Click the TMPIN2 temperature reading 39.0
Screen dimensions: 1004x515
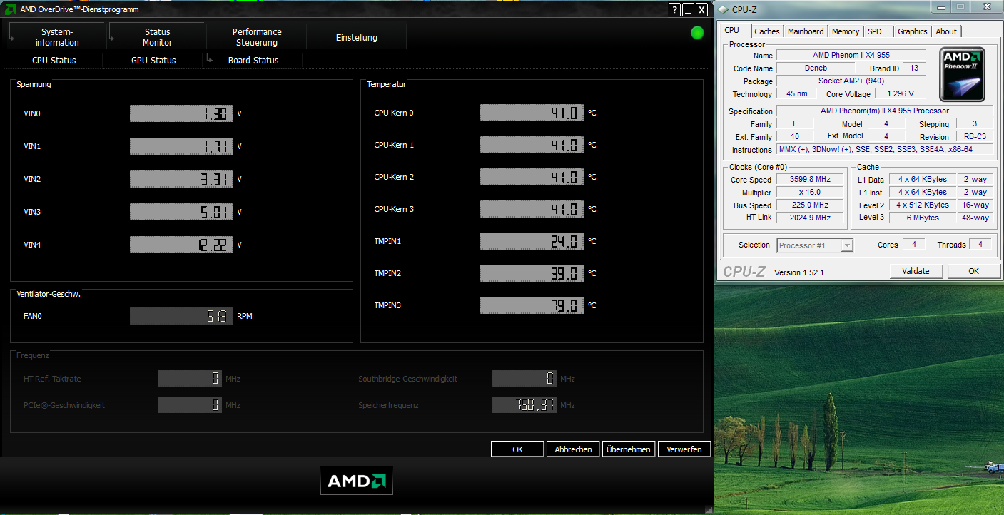pyautogui.click(x=532, y=273)
